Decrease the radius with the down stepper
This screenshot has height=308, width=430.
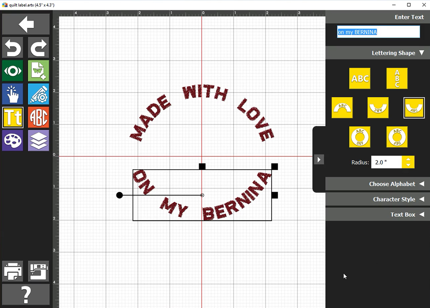tap(408, 165)
